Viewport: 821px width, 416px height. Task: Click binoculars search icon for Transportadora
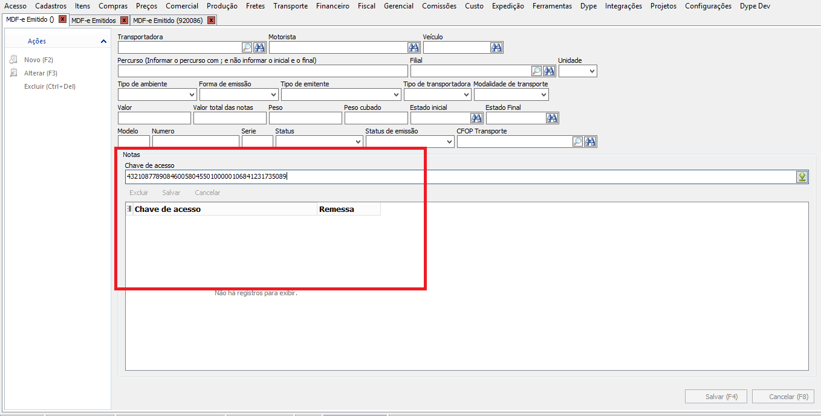259,47
